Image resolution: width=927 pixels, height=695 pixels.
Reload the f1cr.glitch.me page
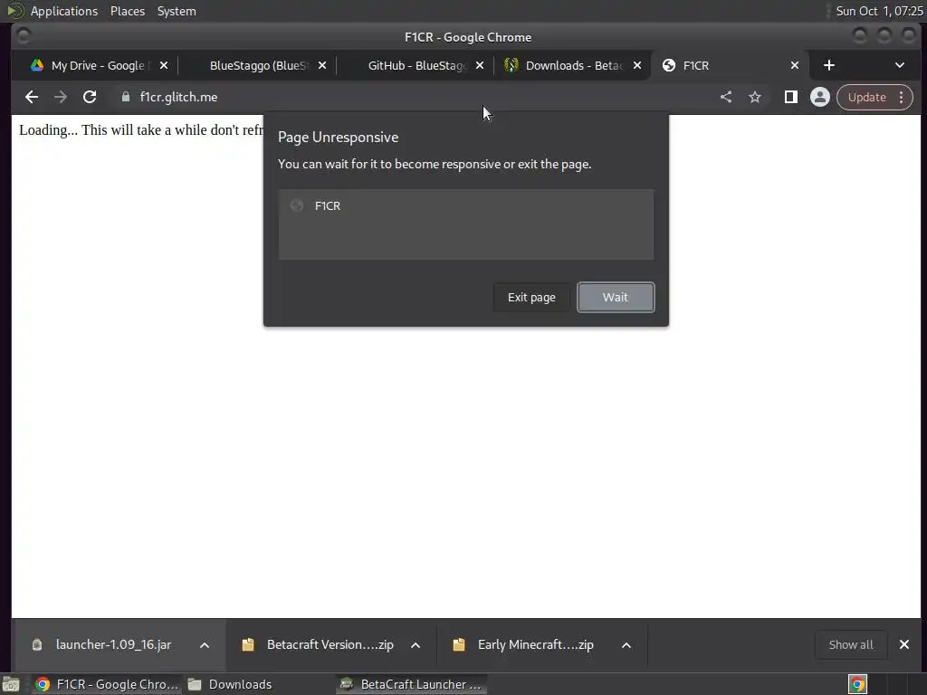(90, 97)
